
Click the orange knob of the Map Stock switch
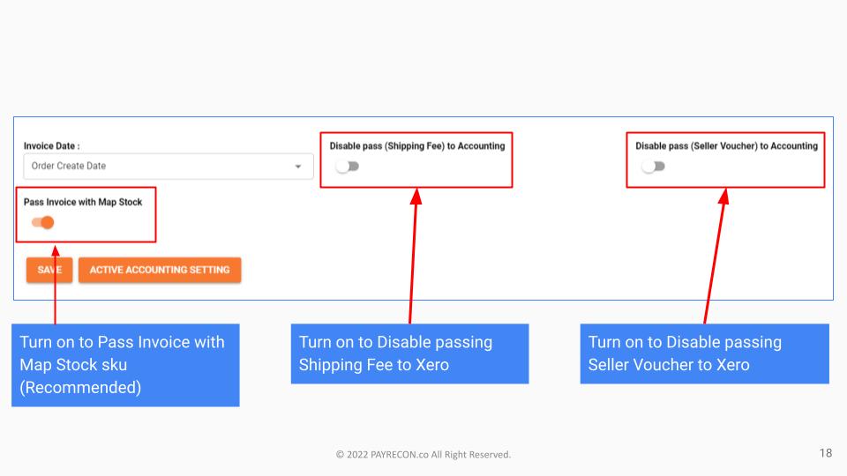(x=48, y=222)
